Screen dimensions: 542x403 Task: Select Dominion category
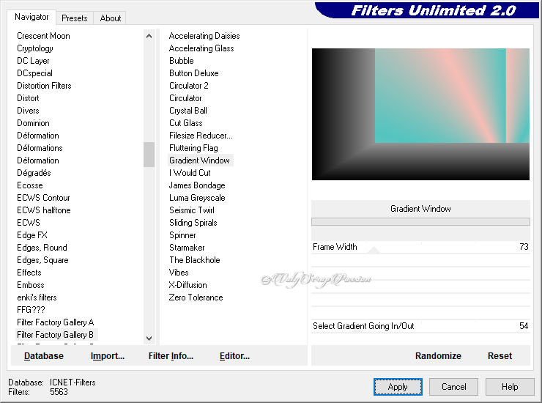33,123
